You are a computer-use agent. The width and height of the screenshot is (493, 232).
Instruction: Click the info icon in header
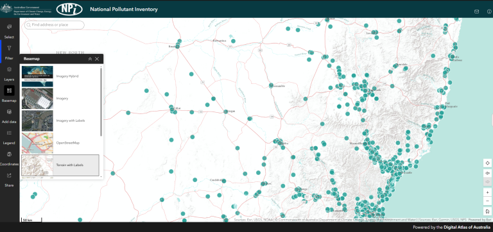pyautogui.click(x=489, y=12)
